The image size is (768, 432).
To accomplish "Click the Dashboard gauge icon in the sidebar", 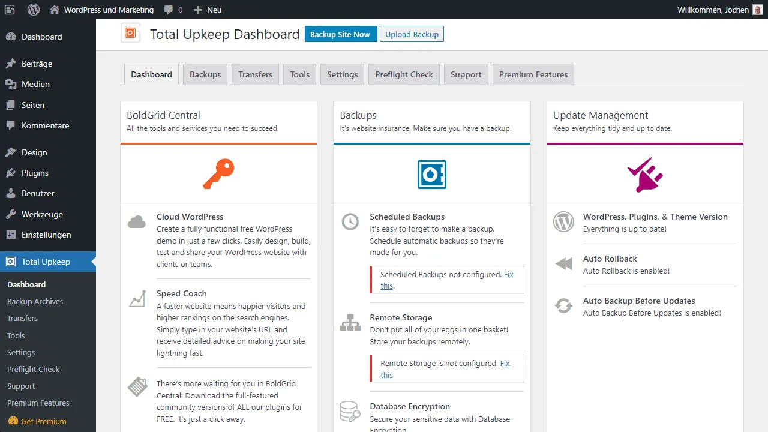I will [x=11, y=37].
